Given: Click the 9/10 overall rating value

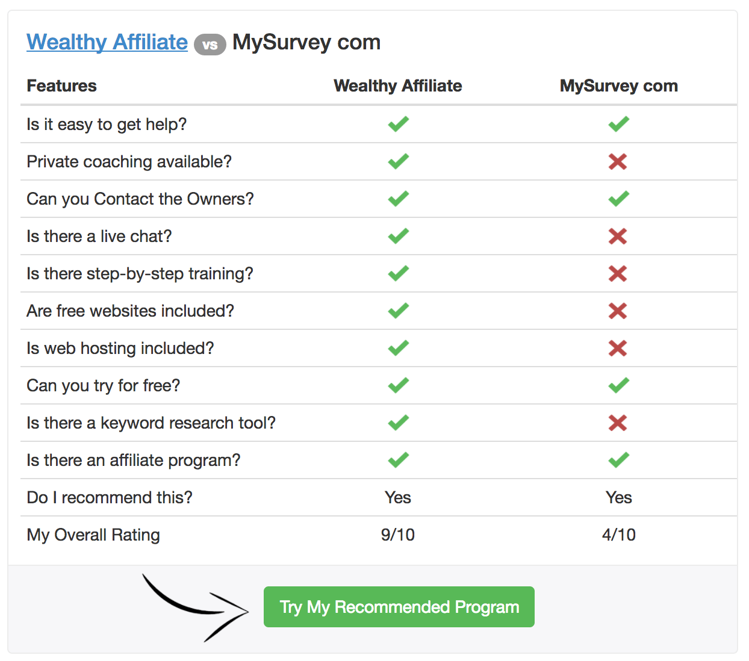Looking at the screenshot, I should 398,535.
